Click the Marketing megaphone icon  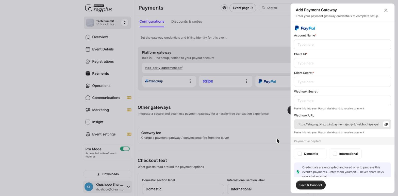pos(88,110)
